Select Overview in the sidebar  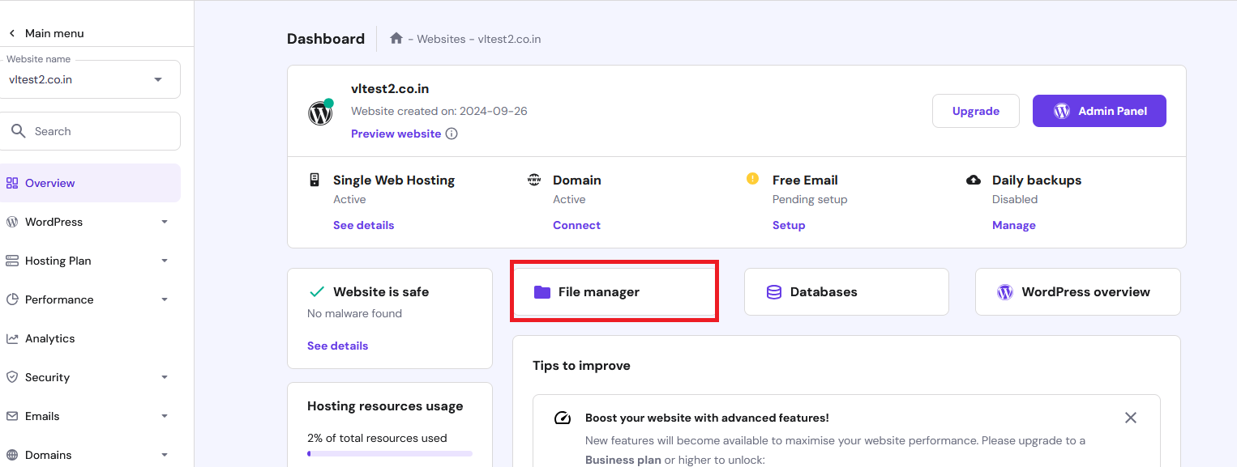click(x=50, y=183)
